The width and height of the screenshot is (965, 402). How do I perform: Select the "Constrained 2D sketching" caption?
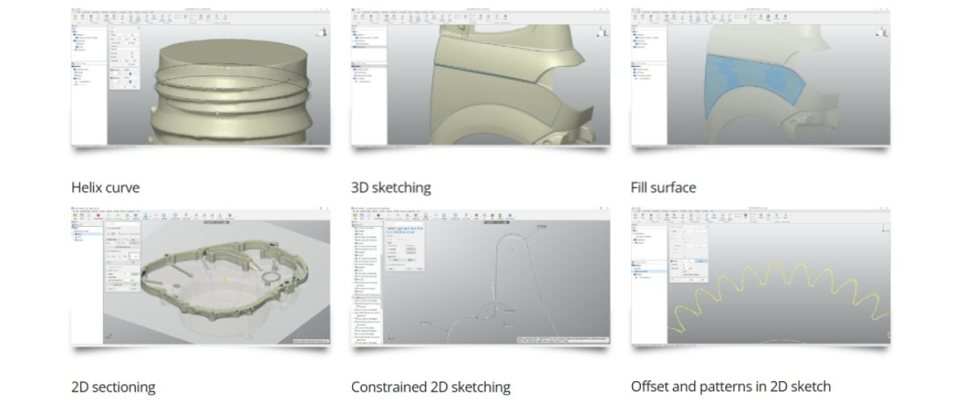pyautogui.click(x=430, y=387)
